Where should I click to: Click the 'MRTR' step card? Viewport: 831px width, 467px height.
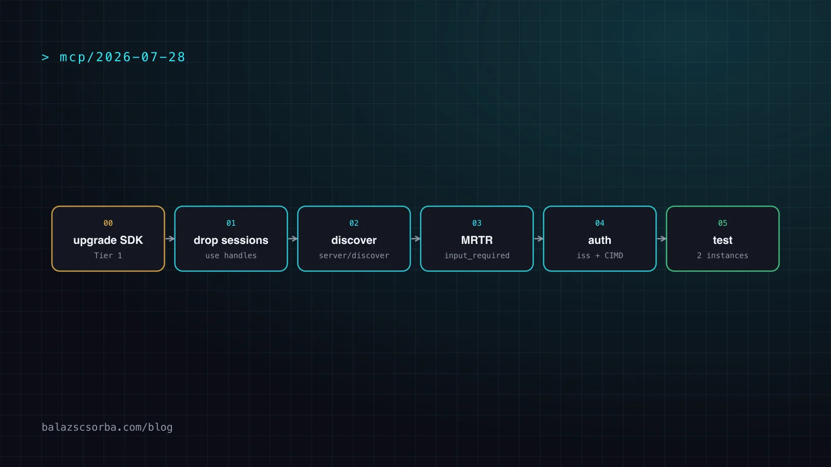477,239
